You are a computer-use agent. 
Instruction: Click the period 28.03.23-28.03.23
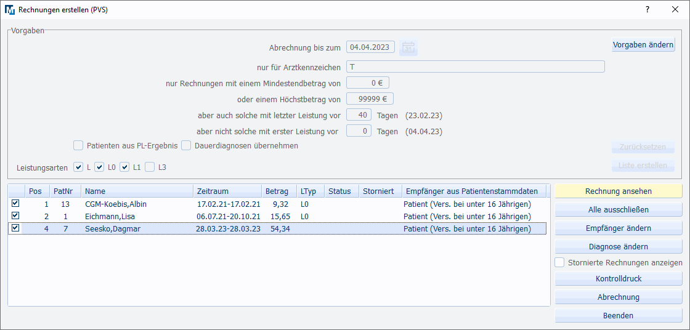(x=229, y=229)
